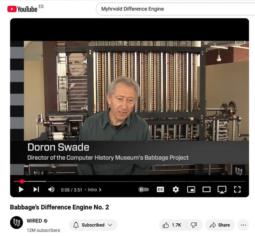Dislike the video with thumbs down

[194, 225]
